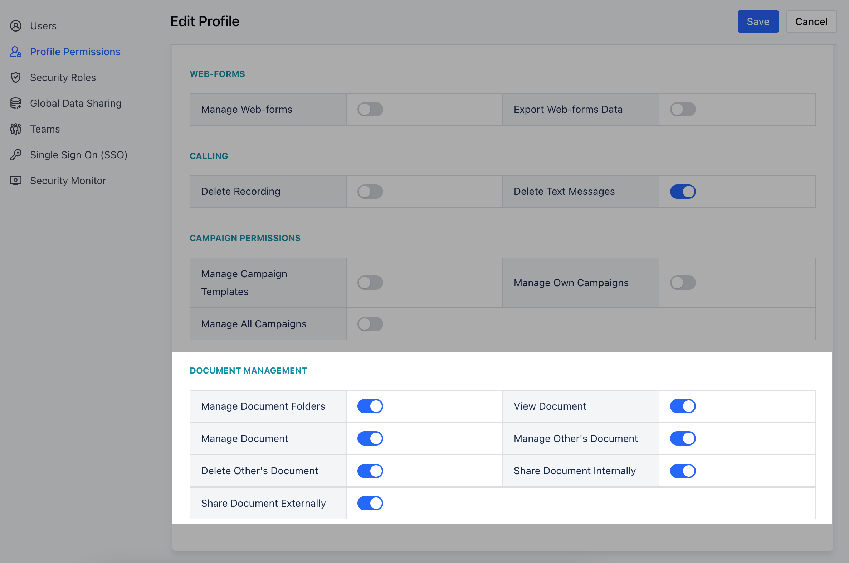Open Security Monitor via its monitor icon

click(x=16, y=181)
